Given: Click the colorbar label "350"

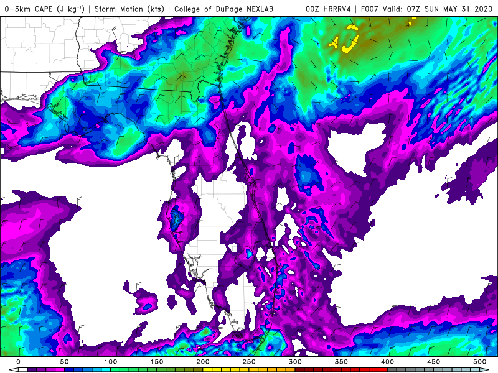Looking at the screenshot, I should click(341, 362).
